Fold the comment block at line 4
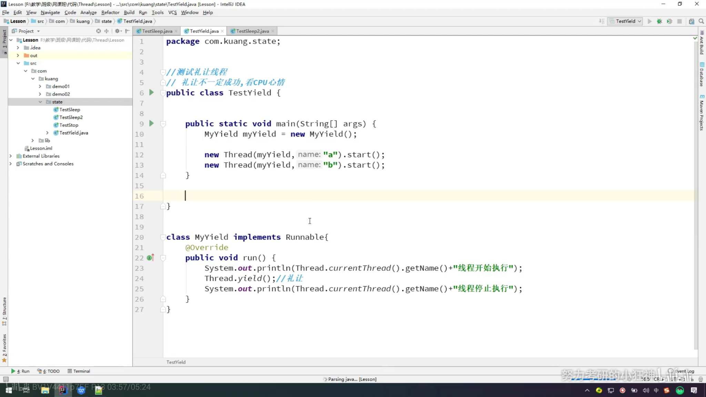Image resolution: width=706 pixels, height=397 pixels. tap(163, 72)
